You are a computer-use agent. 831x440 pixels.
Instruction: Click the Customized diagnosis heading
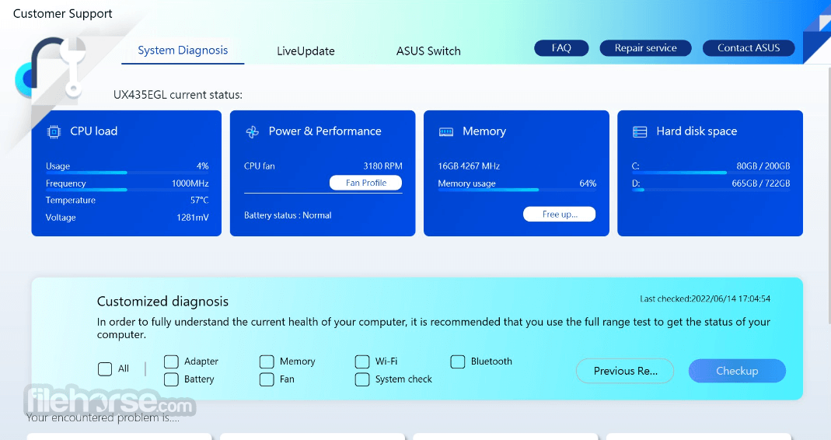(162, 302)
